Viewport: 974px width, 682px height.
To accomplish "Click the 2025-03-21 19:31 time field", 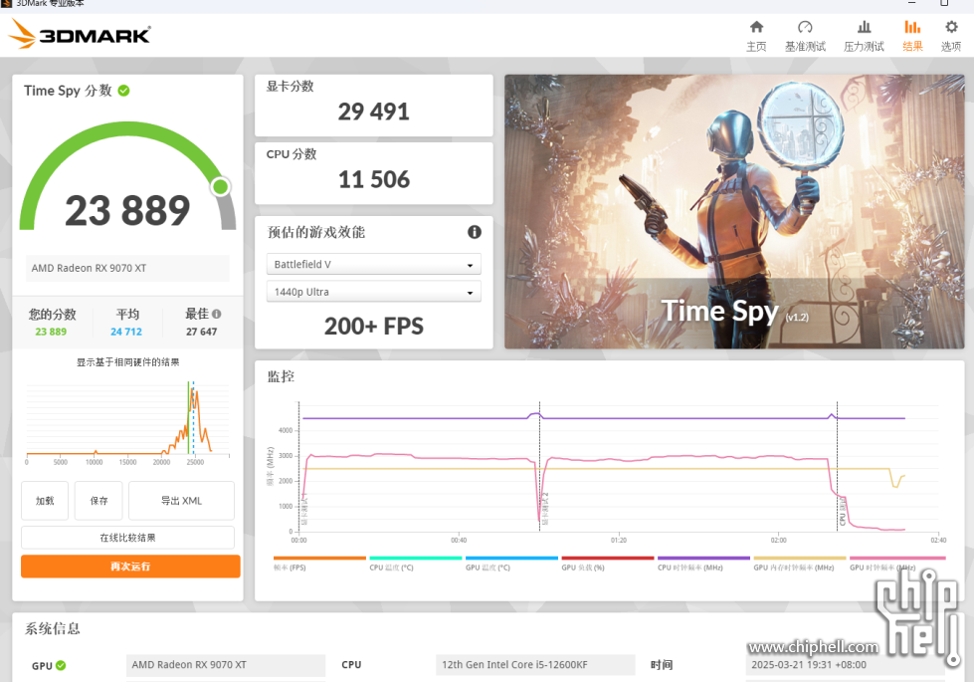I will (x=845, y=665).
